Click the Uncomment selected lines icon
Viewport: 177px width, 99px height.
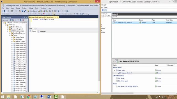coord(77,14)
